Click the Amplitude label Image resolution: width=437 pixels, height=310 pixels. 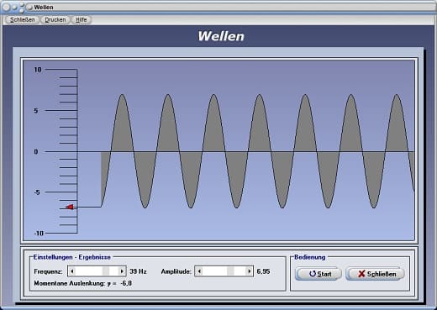coord(176,271)
